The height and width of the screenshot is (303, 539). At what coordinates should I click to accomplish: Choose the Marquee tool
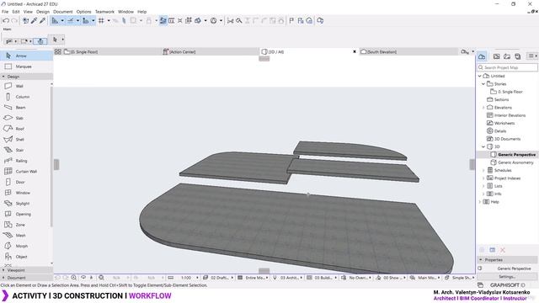(26, 66)
